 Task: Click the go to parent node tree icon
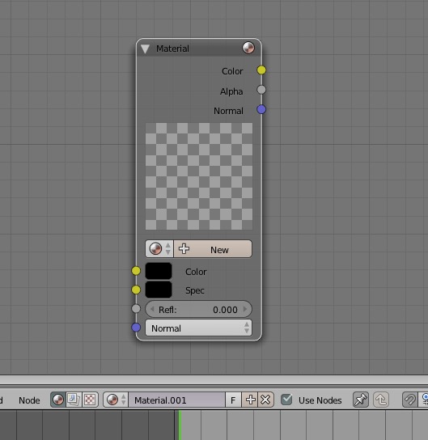(381, 400)
